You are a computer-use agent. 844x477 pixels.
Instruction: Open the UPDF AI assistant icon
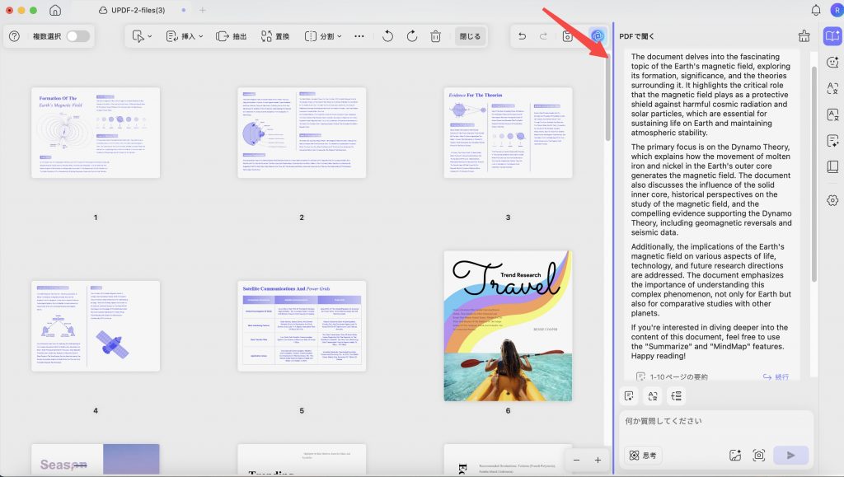click(x=598, y=36)
